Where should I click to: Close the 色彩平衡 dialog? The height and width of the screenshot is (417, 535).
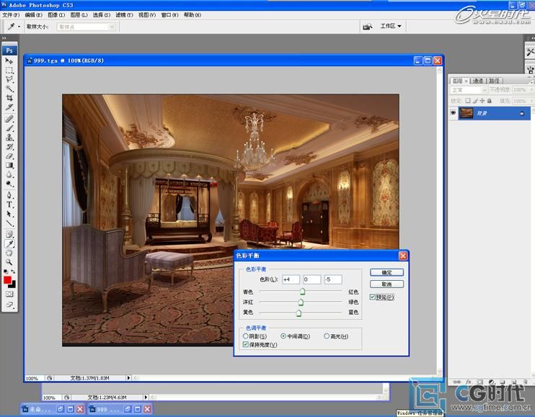tap(403, 256)
